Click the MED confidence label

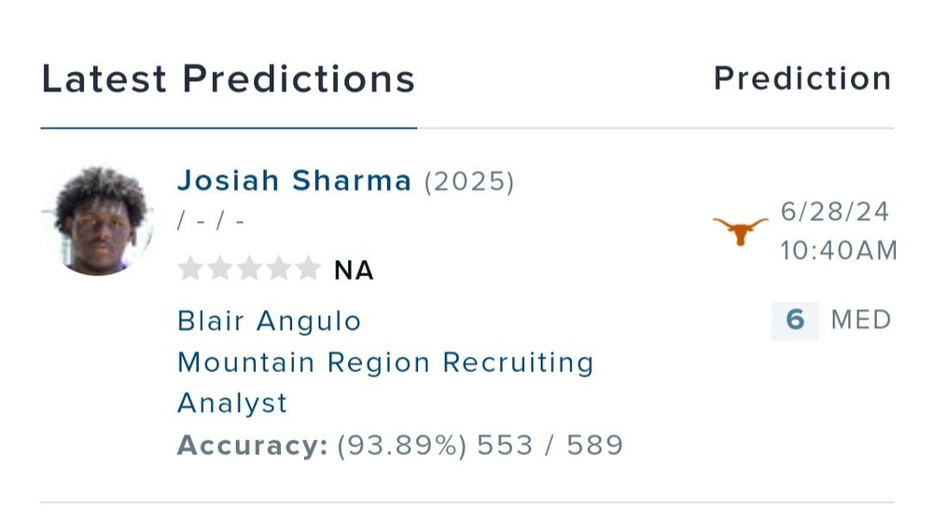861,321
